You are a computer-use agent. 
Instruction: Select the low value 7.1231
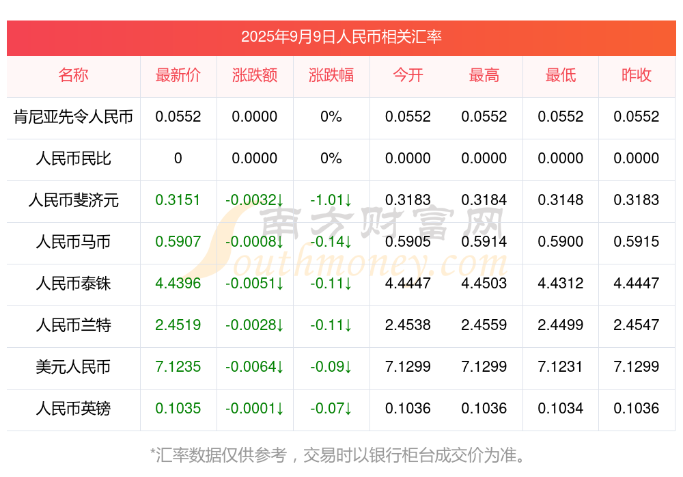pos(561,366)
